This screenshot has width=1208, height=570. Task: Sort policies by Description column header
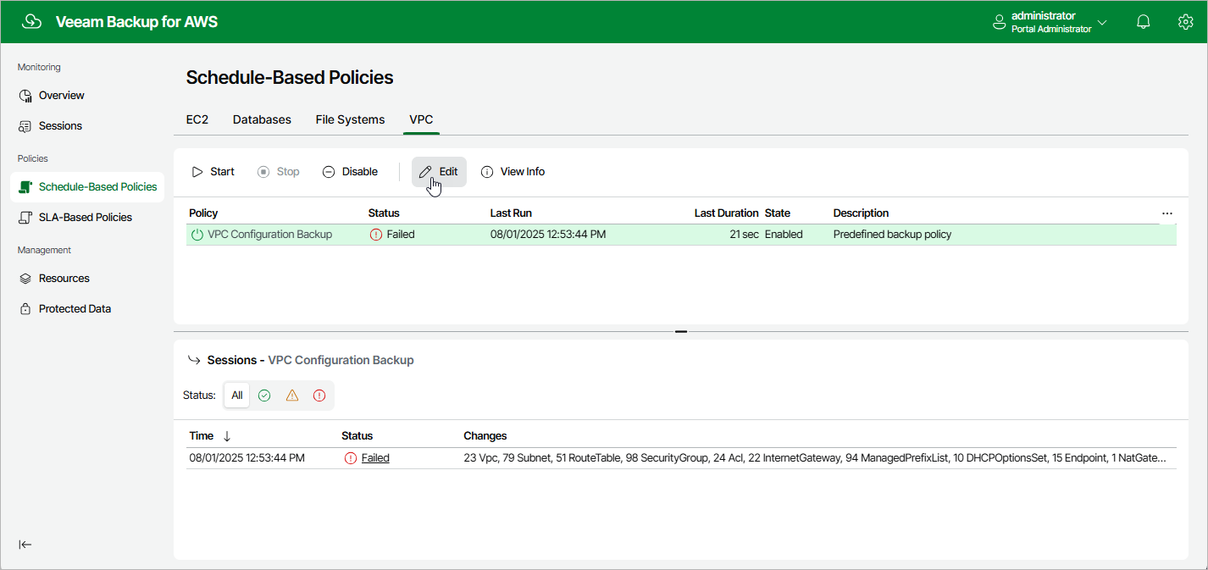(861, 213)
